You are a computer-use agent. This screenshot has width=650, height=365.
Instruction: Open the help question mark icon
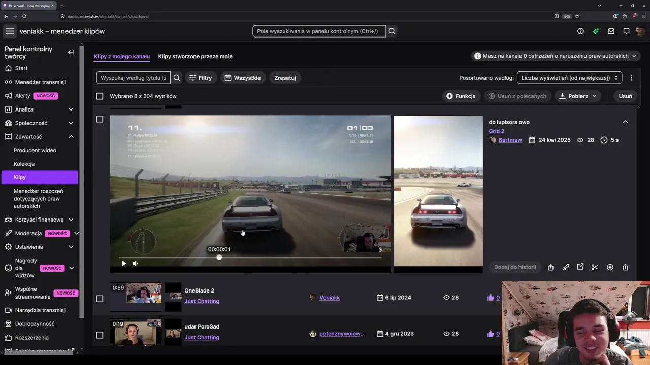pyautogui.click(x=580, y=31)
